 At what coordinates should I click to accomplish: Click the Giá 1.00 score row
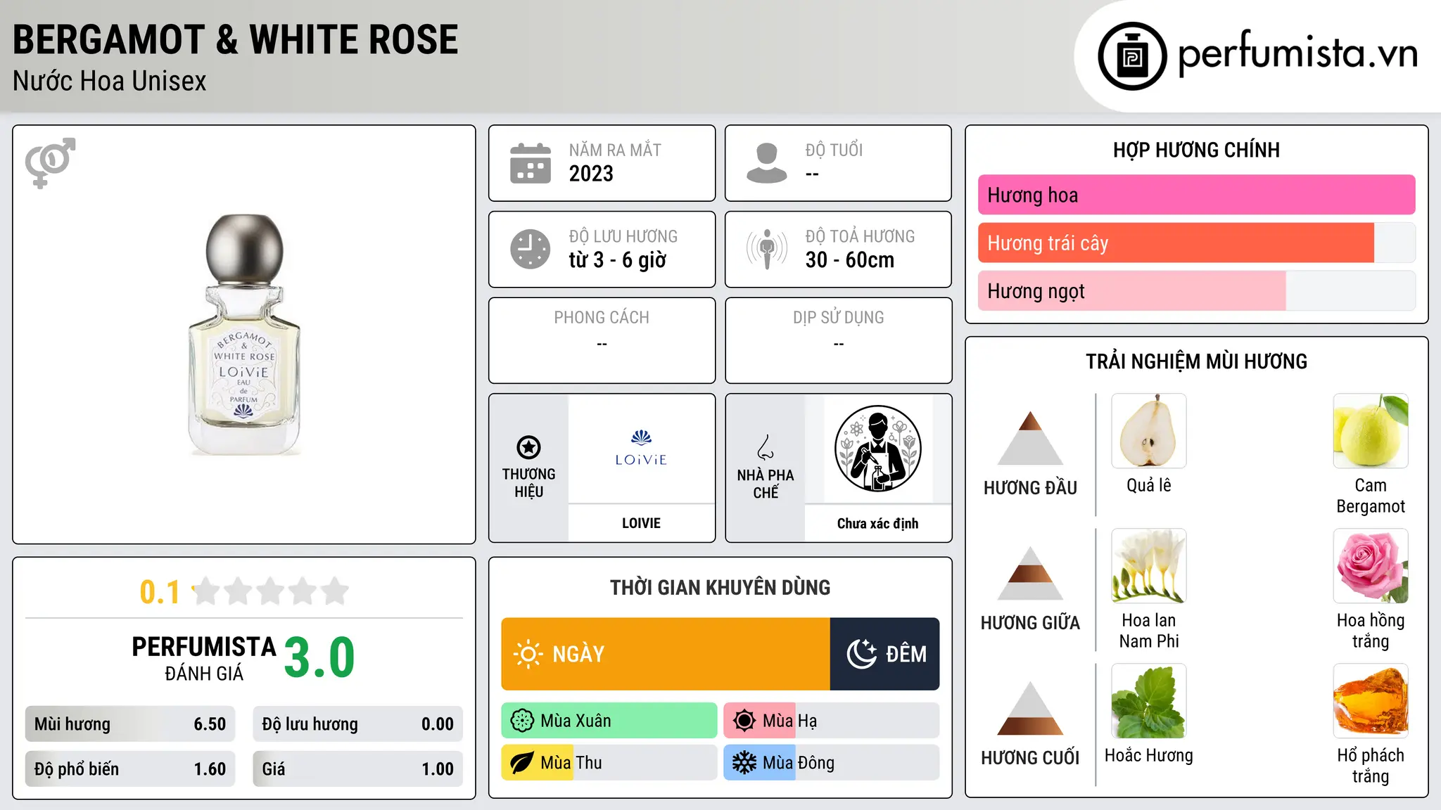coord(357,769)
